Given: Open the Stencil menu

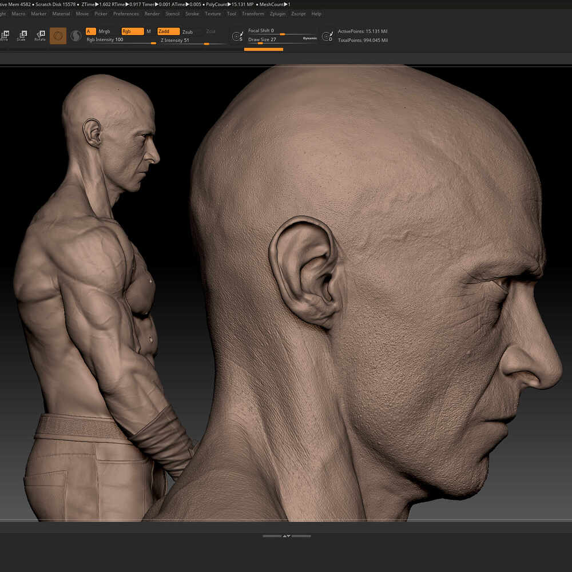Looking at the screenshot, I should point(173,14).
